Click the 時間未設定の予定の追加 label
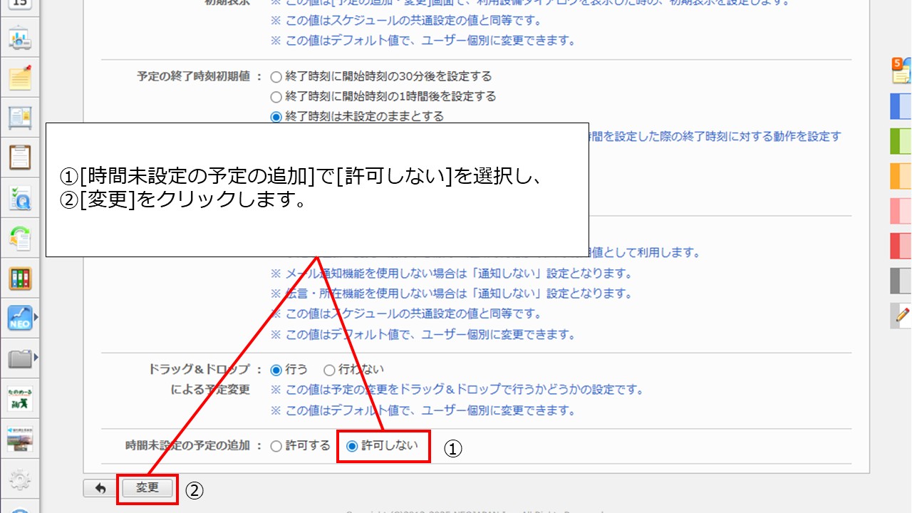The image size is (912, 513). tap(187, 446)
